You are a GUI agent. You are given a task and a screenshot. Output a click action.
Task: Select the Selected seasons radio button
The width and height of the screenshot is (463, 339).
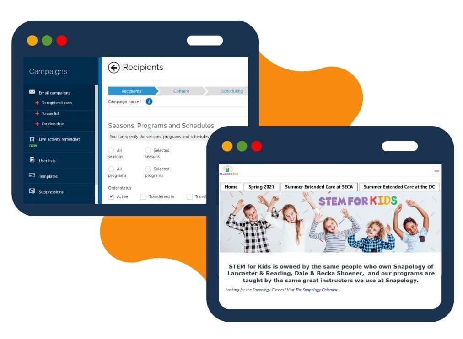(x=148, y=150)
